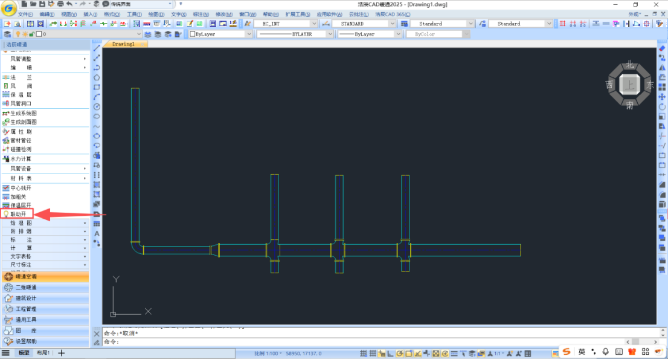Select the 碰撞检测 collision detection tool
The width and height of the screenshot is (668, 359).
point(21,149)
